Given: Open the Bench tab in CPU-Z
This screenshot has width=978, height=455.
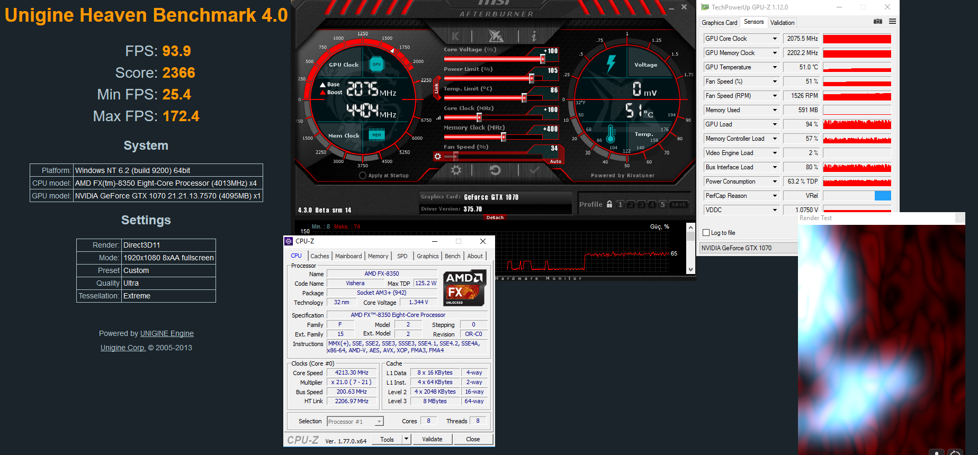Looking at the screenshot, I should (x=452, y=256).
